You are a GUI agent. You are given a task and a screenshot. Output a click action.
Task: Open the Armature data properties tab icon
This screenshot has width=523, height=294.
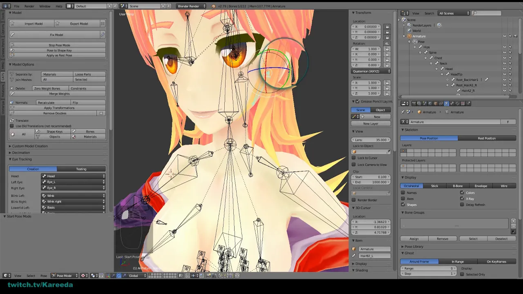coord(446,104)
